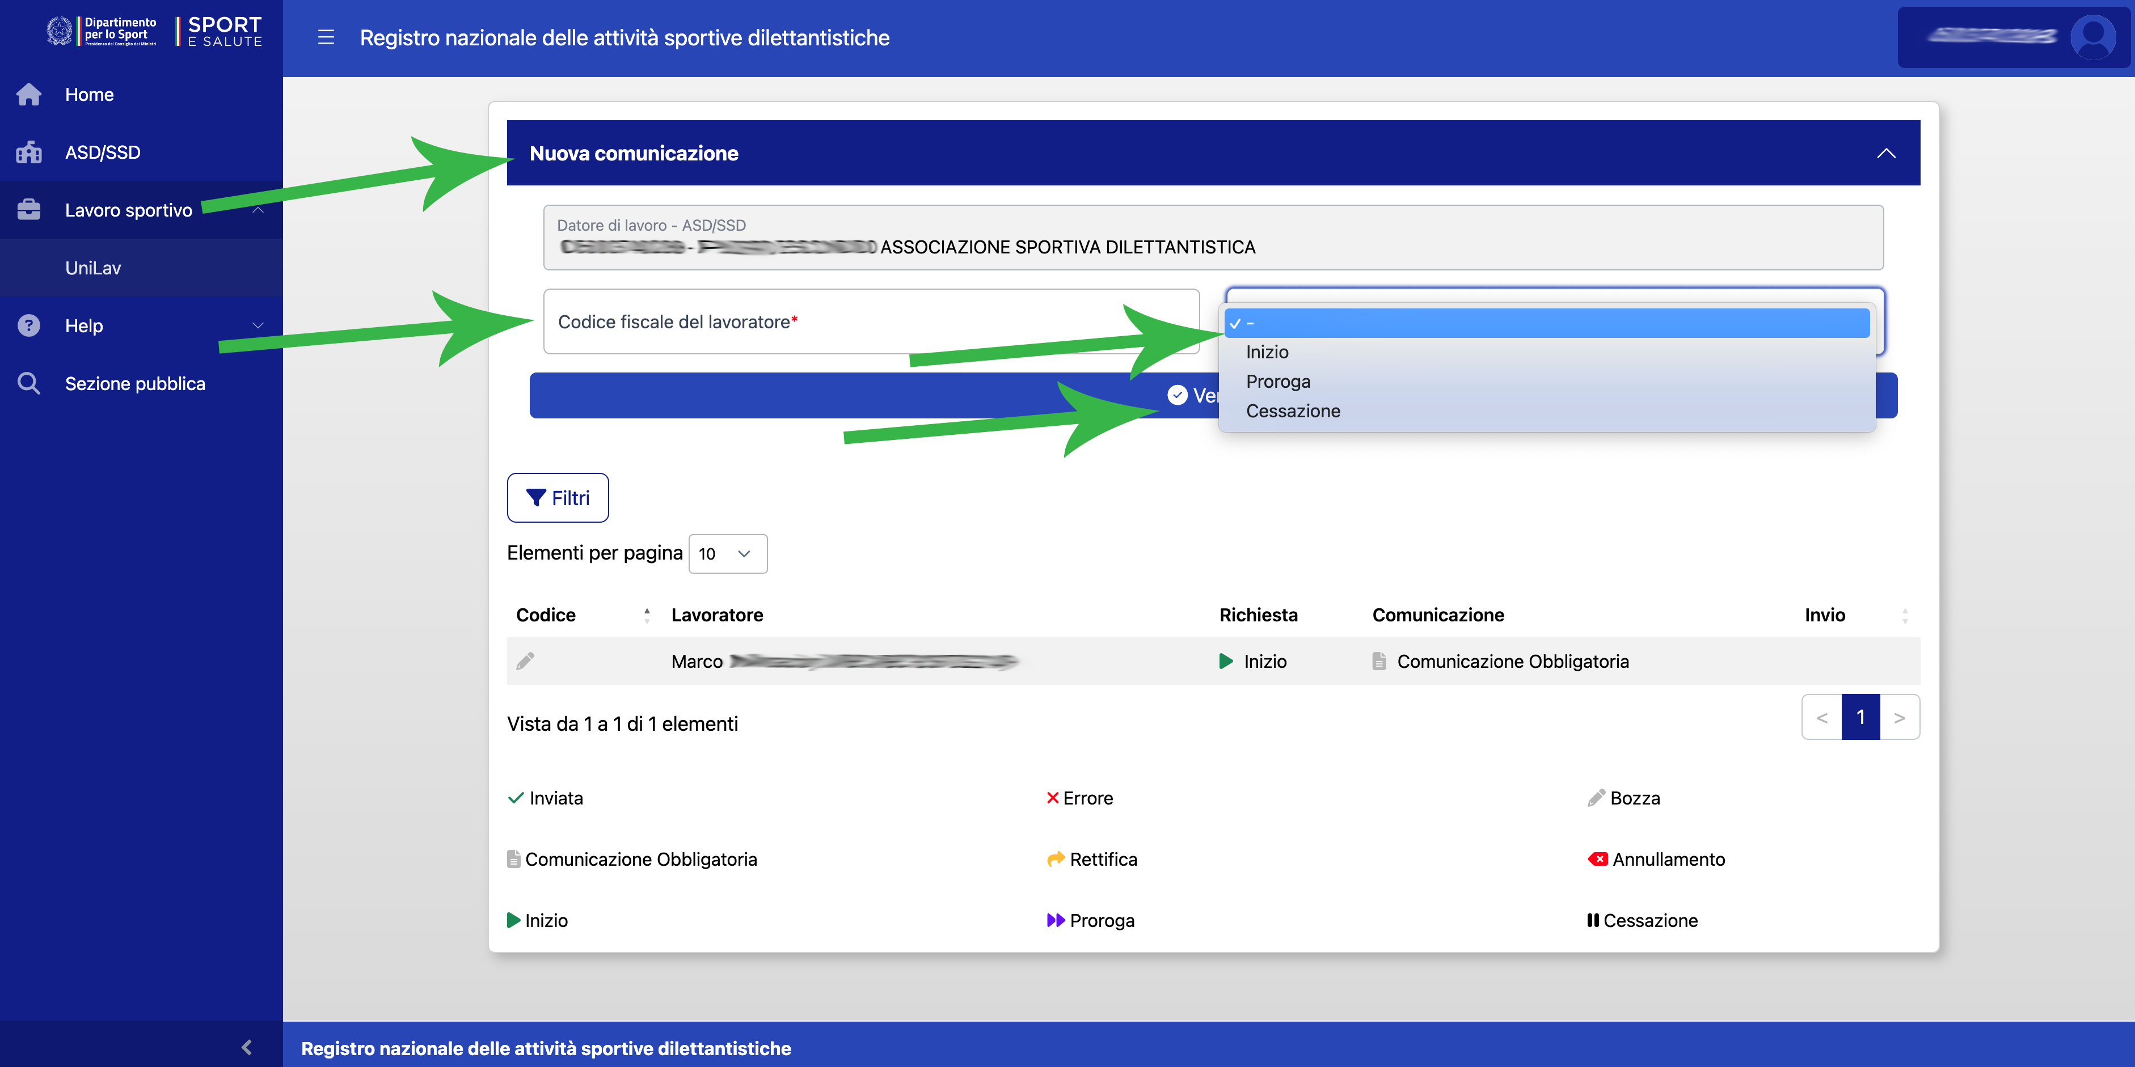Select Inizio from the dropdown list

(1267, 352)
